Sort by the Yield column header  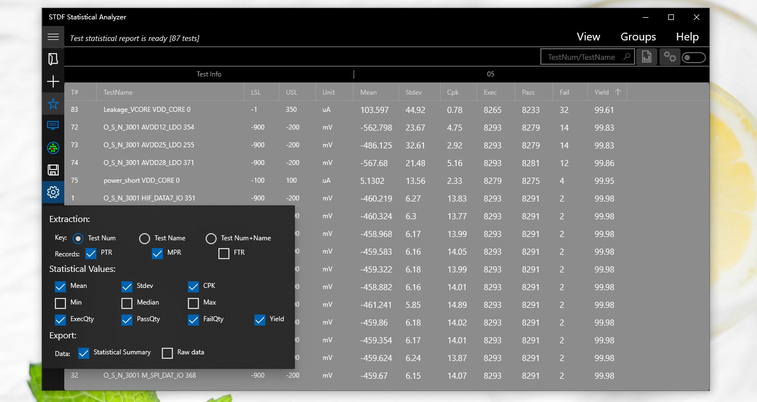[x=607, y=92]
